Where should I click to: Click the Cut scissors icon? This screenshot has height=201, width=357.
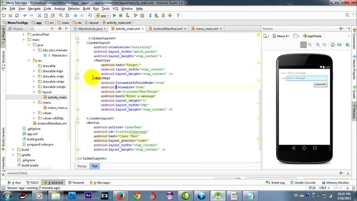pyautogui.click(x=40, y=16)
